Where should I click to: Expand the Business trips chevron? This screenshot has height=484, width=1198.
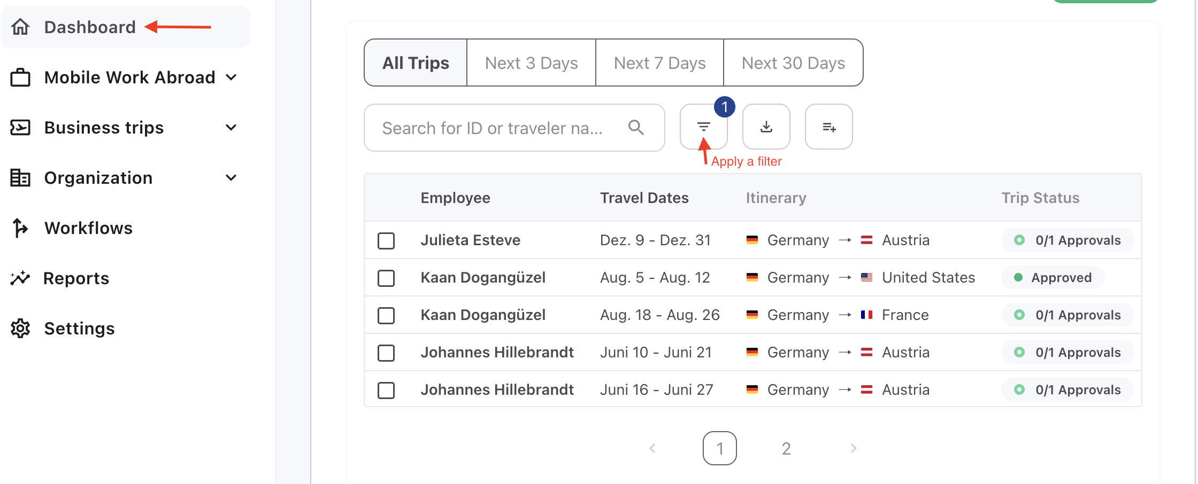click(x=231, y=128)
